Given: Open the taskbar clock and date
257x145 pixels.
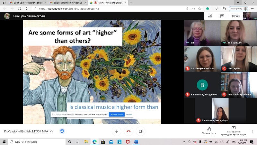Looking at the screenshot, I should [243, 142].
